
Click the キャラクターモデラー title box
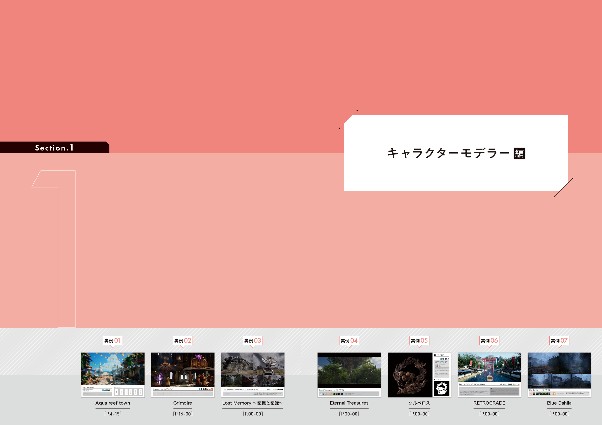[448, 153]
